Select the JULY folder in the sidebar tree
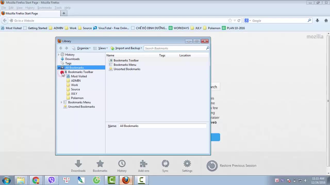Image resolution: width=330 pixels, height=185 pixels. click(74, 94)
